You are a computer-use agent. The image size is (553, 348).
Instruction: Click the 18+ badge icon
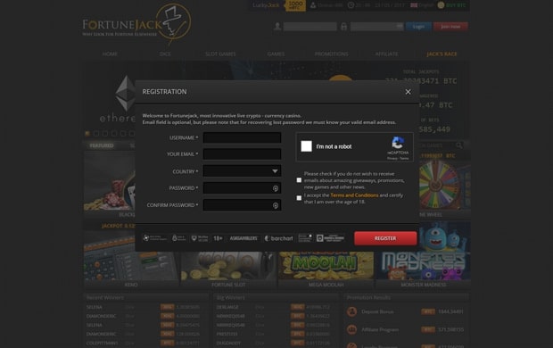tap(218, 238)
